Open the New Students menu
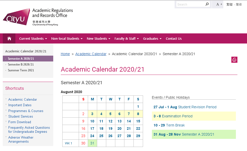 [x=98, y=38]
